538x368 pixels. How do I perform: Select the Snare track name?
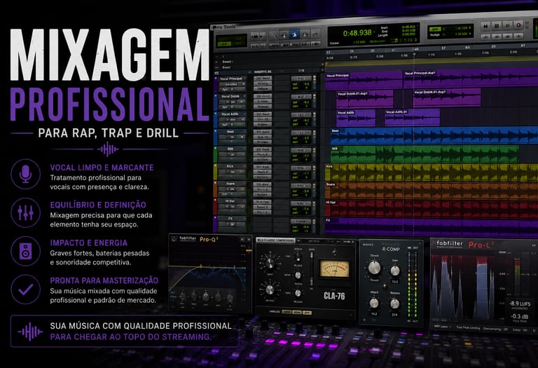tap(230, 184)
